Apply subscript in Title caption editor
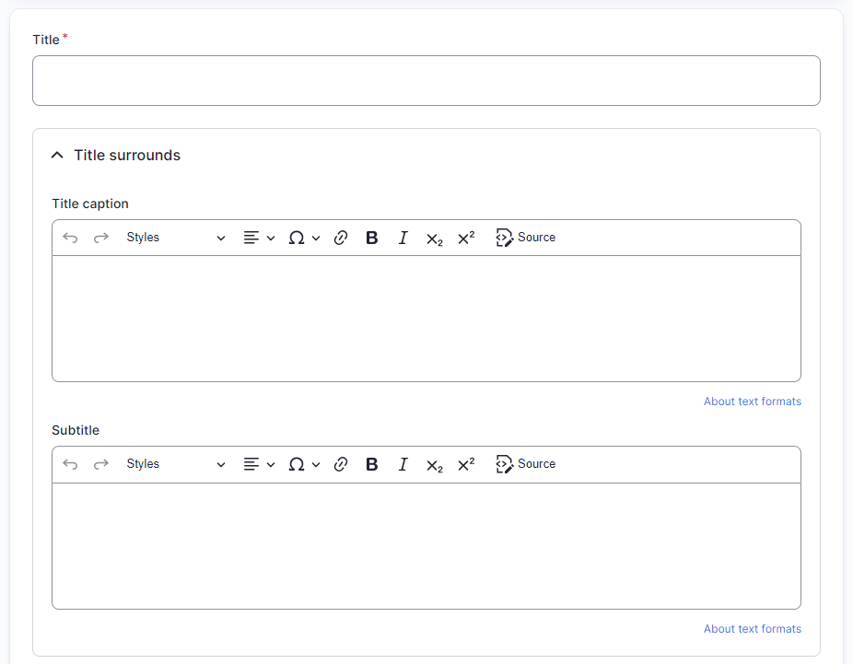The height and width of the screenshot is (664, 853). [434, 238]
